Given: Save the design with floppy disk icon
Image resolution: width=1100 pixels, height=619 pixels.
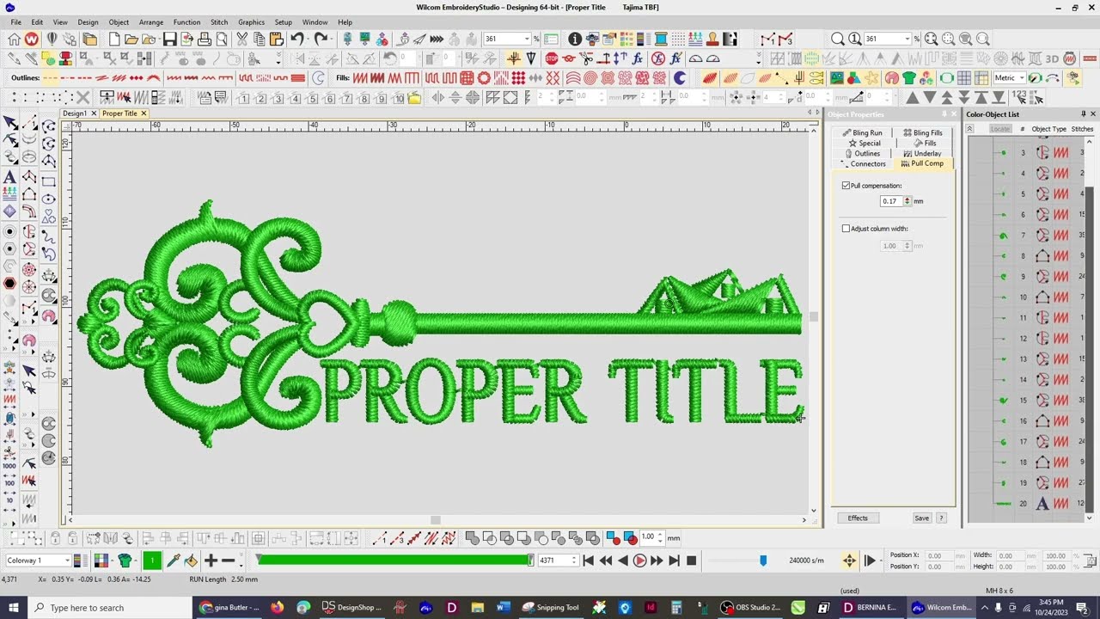Looking at the screenshot, I should point(169,39).
